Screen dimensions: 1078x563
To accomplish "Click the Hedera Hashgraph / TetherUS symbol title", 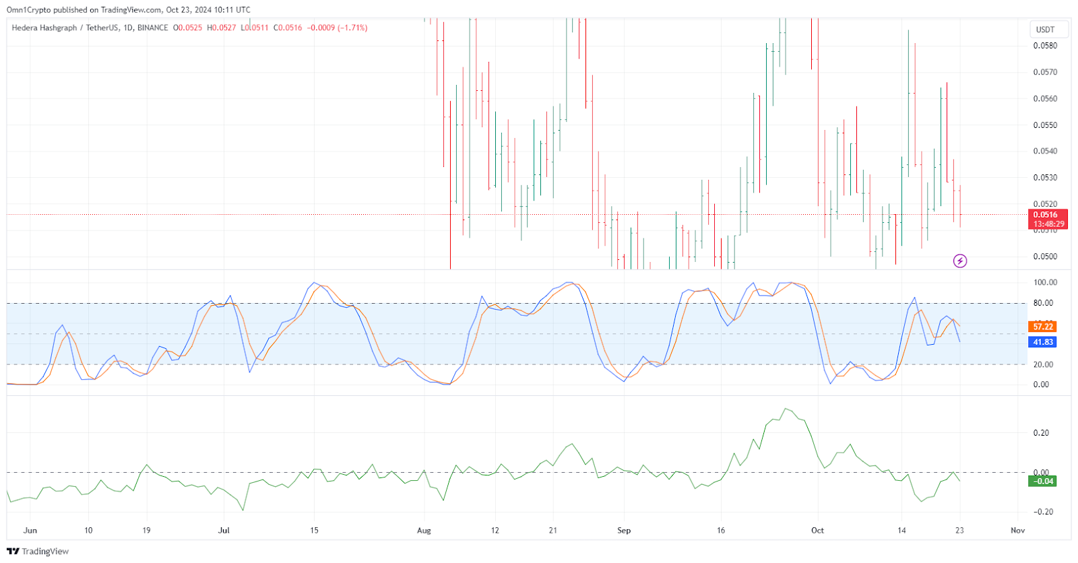I will 66,28.
